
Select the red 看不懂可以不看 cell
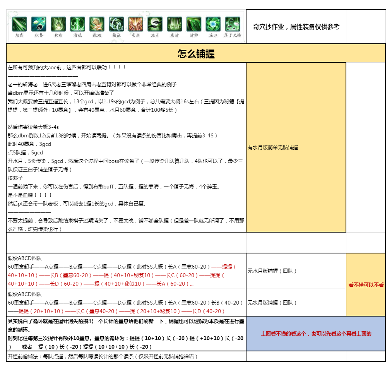pyautogui.click(x=366, y=285)
